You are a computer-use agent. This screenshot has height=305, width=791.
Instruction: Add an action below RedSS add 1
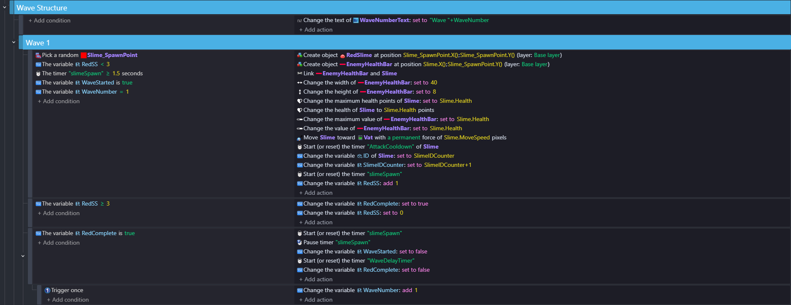316,193
